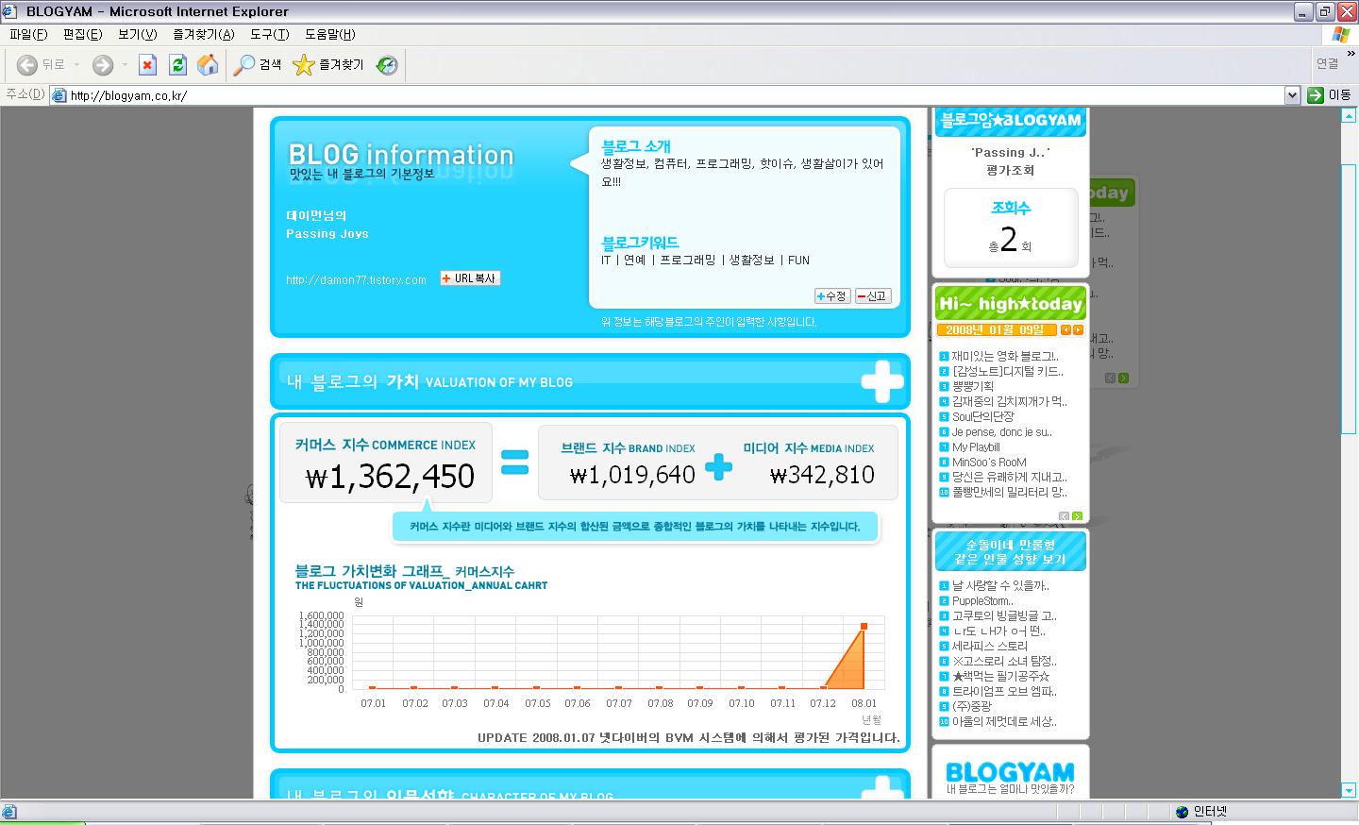Open the 파일(F) menu
The height and width of the screenshot is (825, 1359).
tap(28, 34)
